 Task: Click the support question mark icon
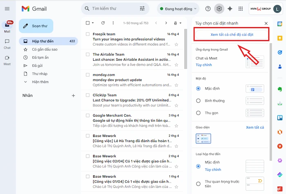[208, 9]
